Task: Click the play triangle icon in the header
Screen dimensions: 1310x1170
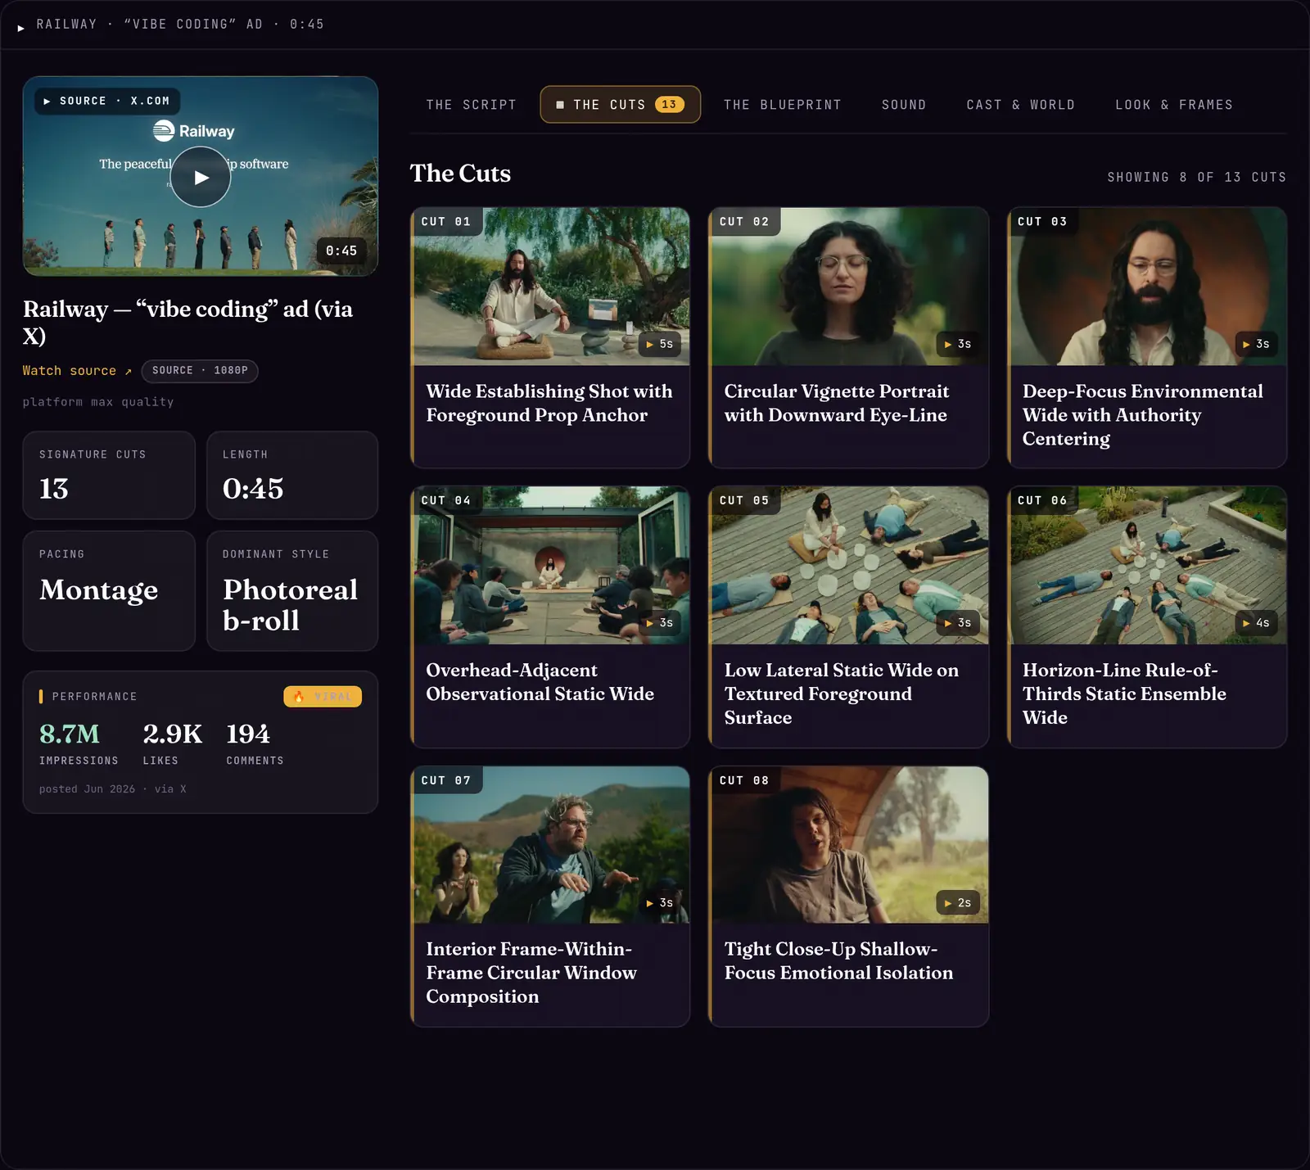Action: click(20, 28)
